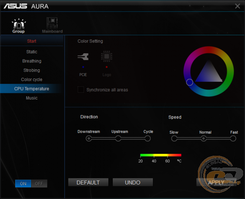Click the DEFAULT button

(x=88, y=182)
